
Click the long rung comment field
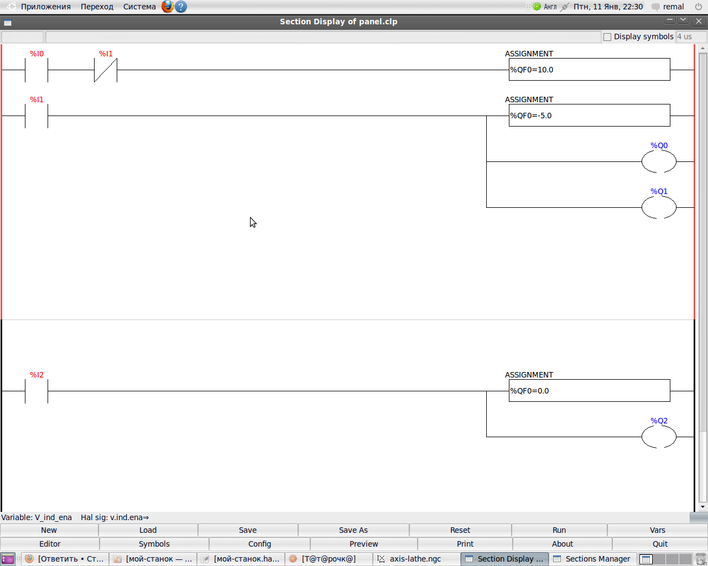[x=323, y=37]
